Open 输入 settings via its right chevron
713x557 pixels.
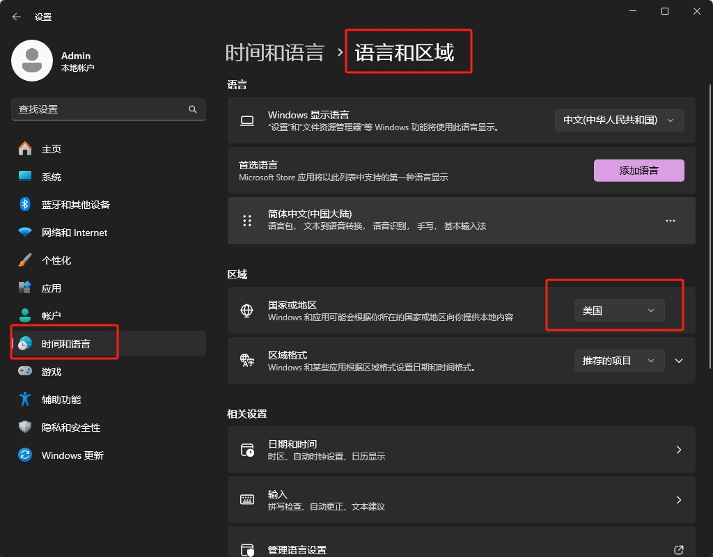point(678,500)
